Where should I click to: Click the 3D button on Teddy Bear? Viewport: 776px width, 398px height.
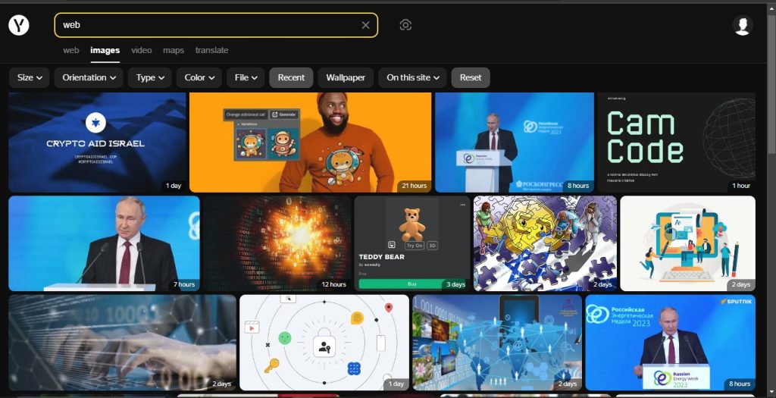pos(432,246)
